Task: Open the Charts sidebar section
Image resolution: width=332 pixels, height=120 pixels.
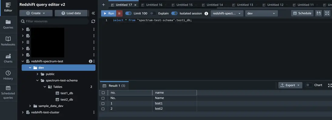Action: [8, 58]
